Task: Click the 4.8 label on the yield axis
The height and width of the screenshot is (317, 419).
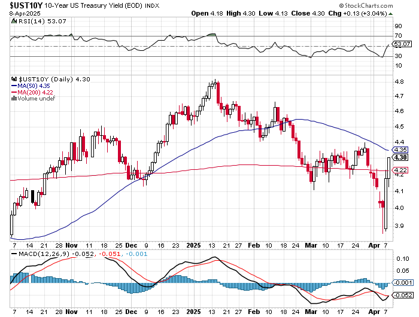Action: click(x=399, y=82)
